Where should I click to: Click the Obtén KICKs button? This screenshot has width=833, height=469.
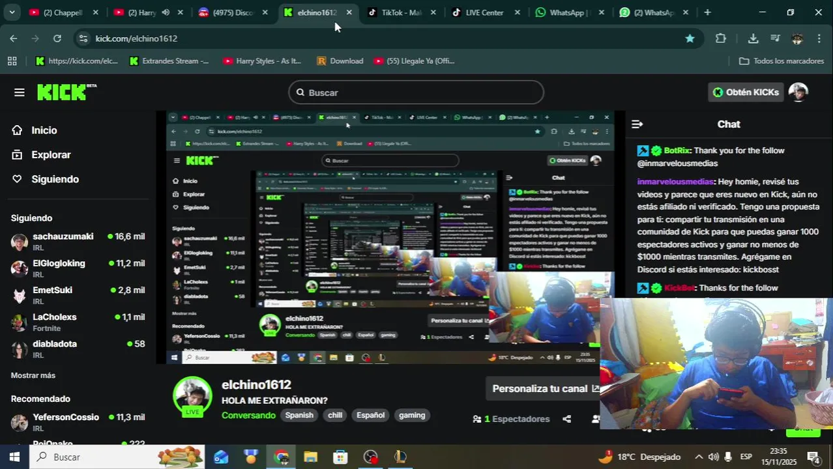pos(746,92)
